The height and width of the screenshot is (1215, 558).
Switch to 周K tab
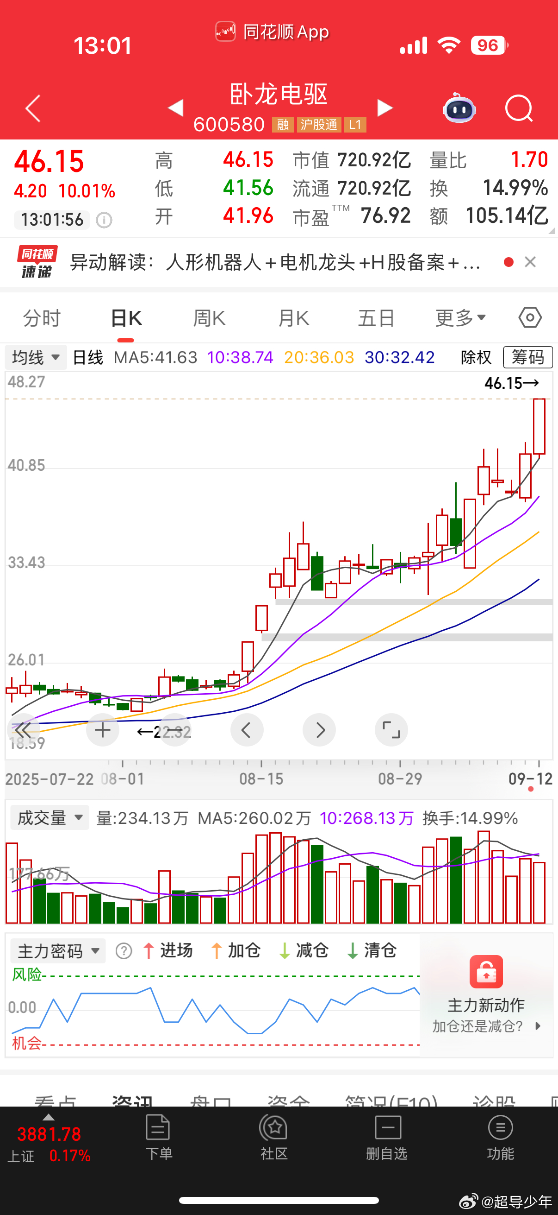click(x=209, y=318)
